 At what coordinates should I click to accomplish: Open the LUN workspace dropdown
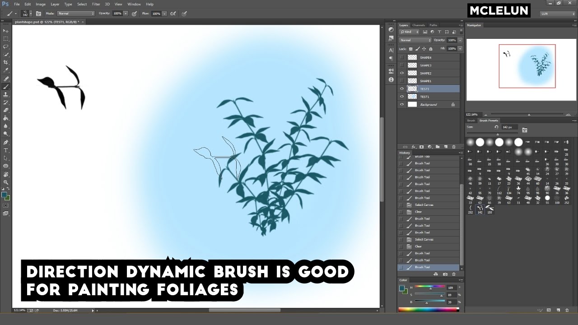pyautogui.click(x=557, y=14)
